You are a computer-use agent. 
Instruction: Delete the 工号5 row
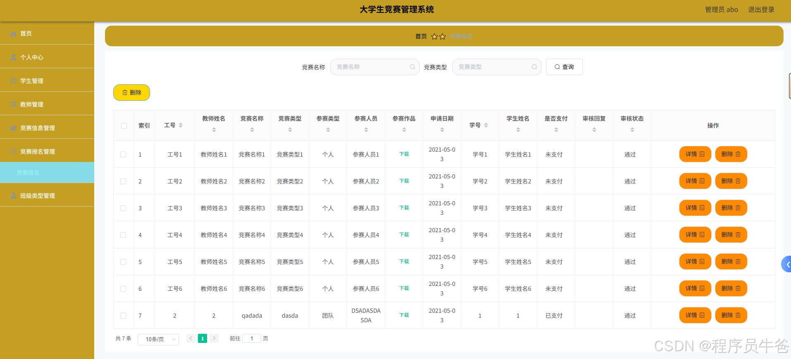coord(731,262)
